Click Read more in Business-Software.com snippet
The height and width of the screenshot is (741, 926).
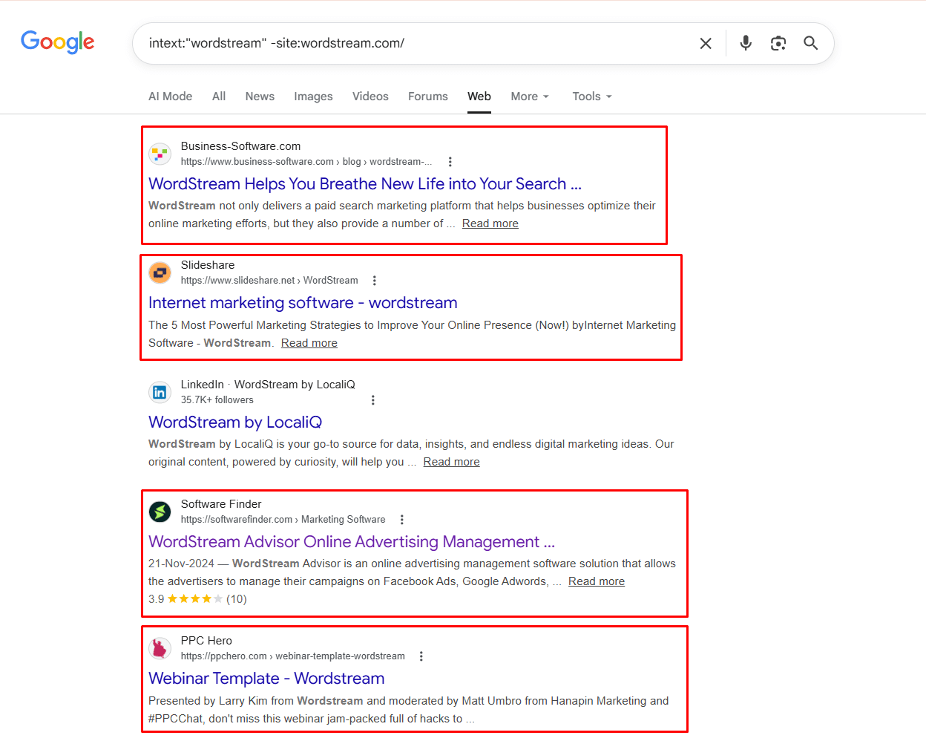coord(490,223)
